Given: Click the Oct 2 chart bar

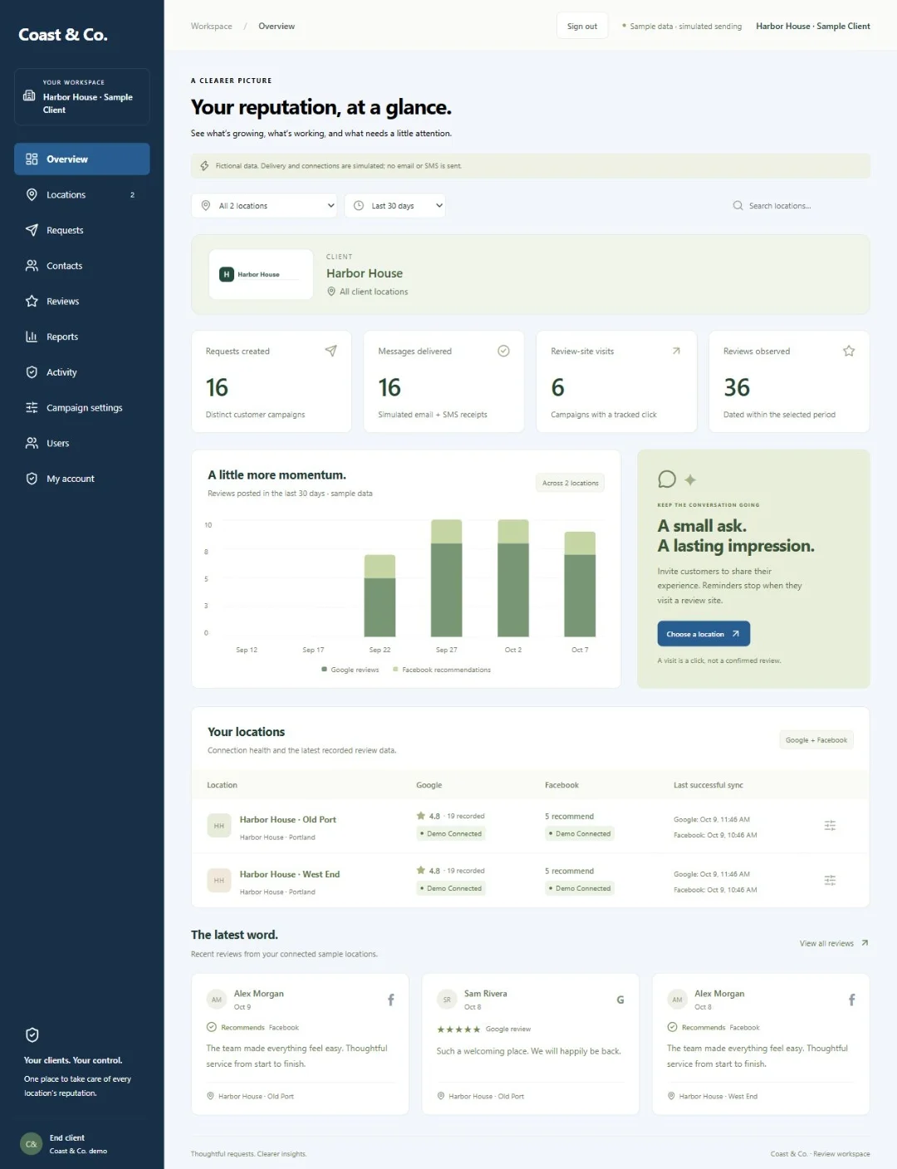Looking at the screenshot, I should pyautogui.click(x=513, y=577).
